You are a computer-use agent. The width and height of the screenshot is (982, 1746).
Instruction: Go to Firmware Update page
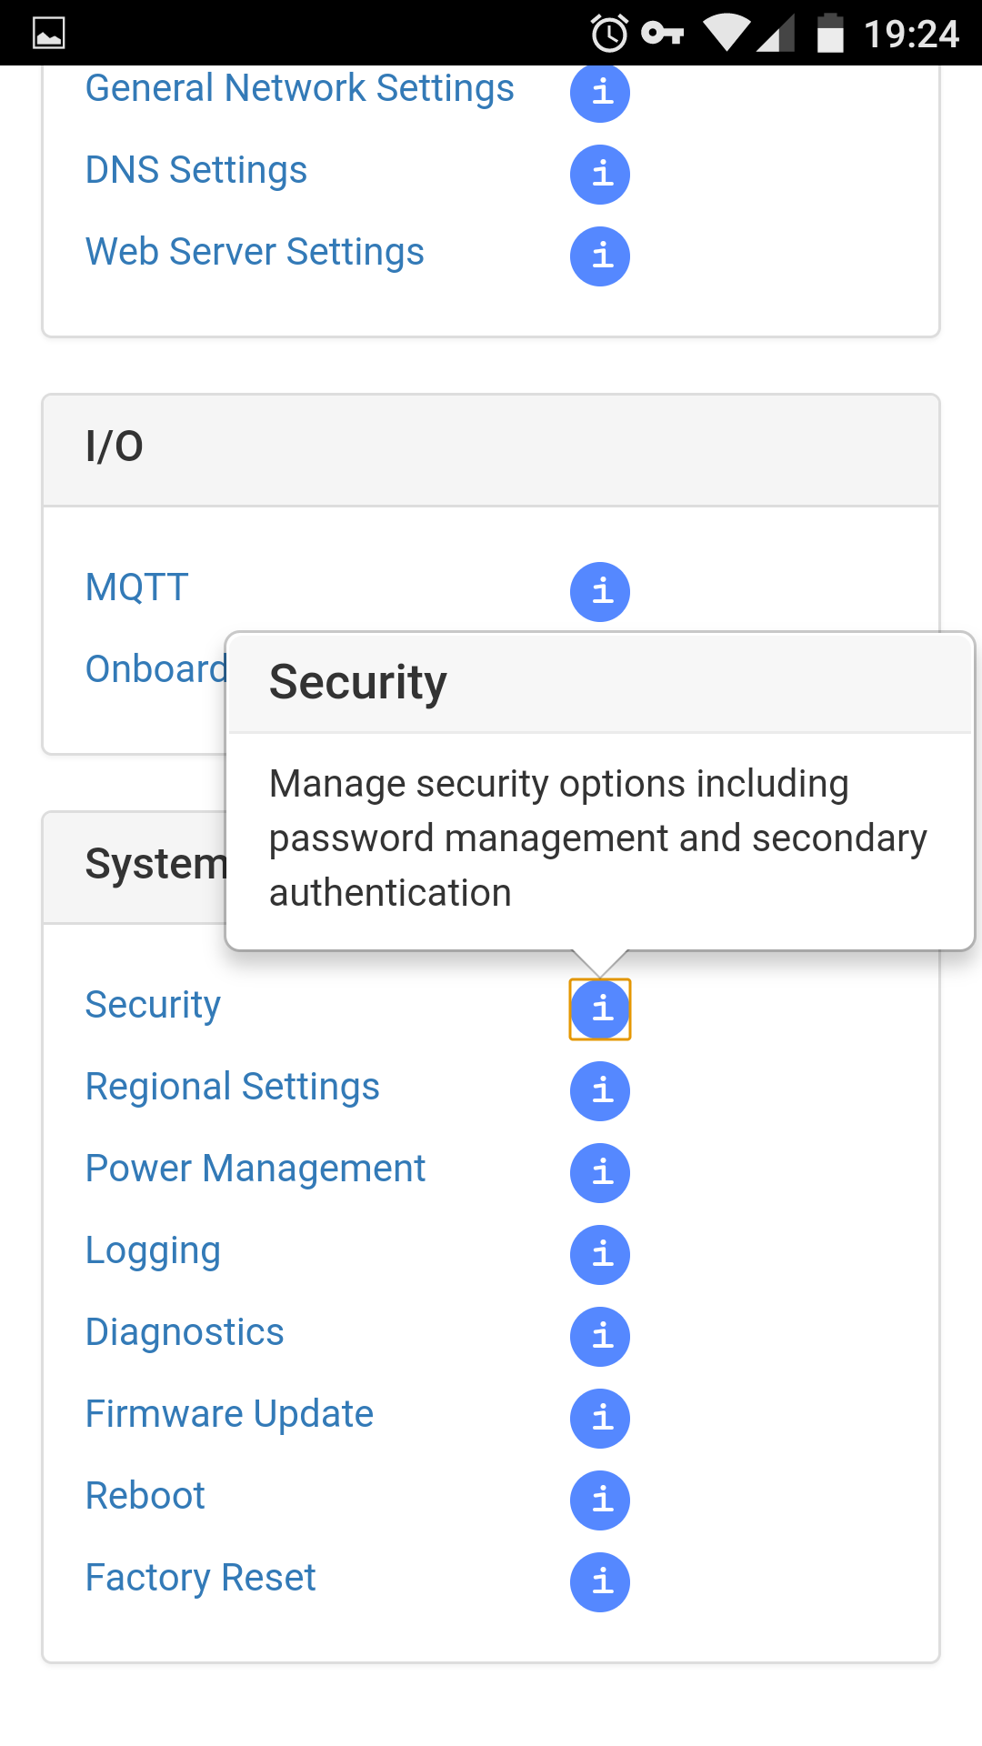tap(229, 1415)
